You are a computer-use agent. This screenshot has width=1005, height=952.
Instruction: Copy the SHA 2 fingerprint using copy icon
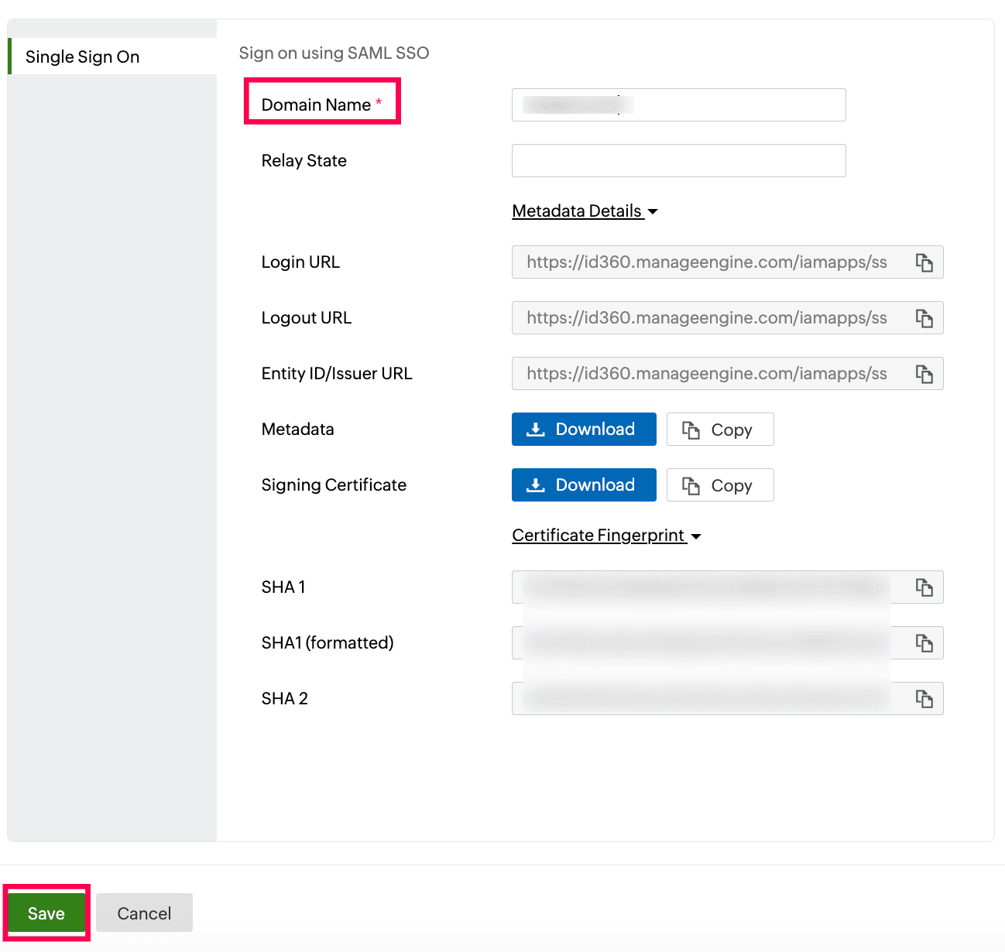point(924,698)
